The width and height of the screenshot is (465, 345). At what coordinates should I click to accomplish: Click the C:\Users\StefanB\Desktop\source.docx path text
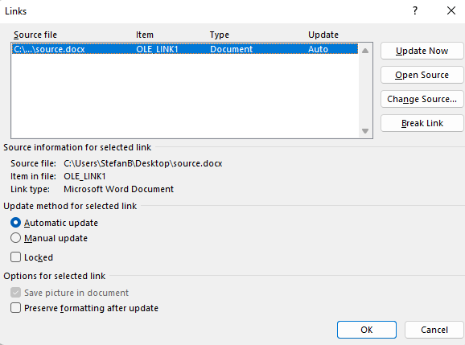pyautogui.click(x=143, y=163)
